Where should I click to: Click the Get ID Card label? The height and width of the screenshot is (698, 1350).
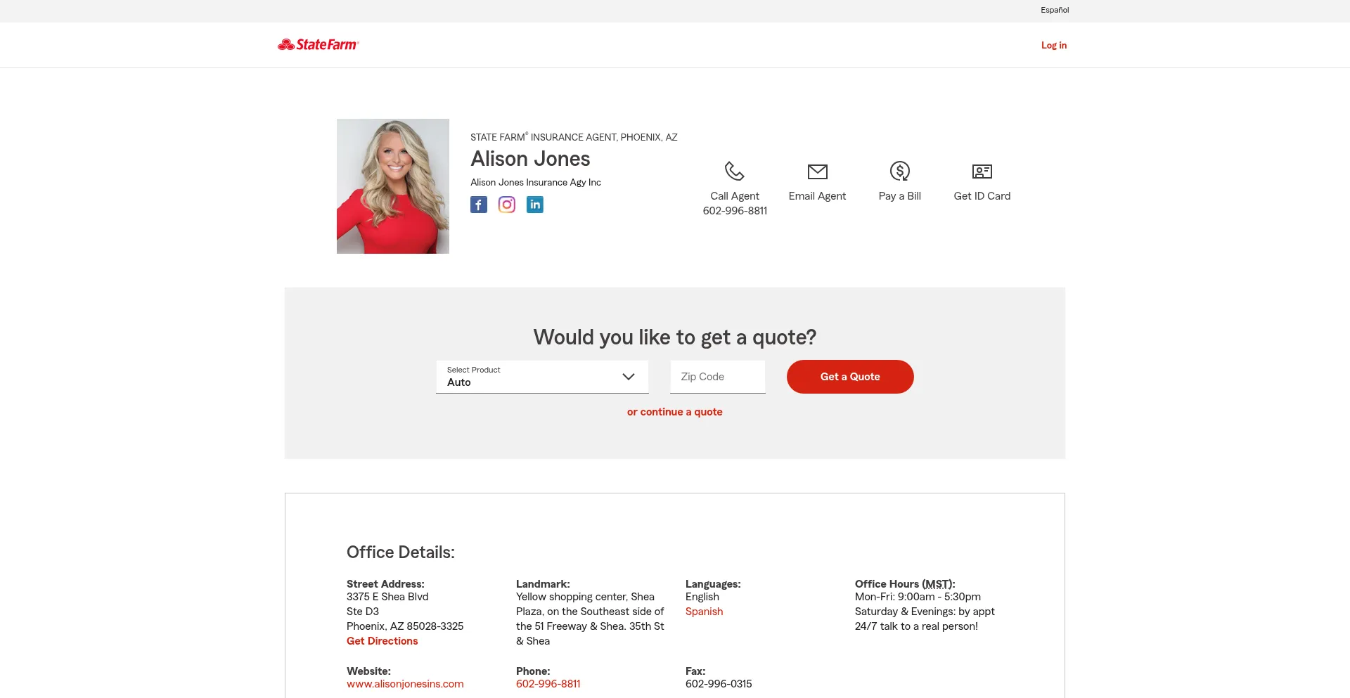click(x=982, y=196)
